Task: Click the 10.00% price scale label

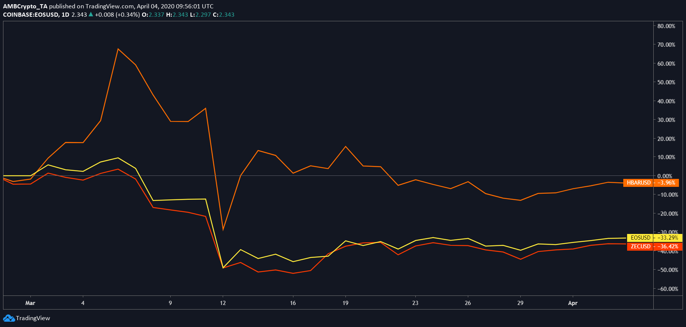Action: 666,157
